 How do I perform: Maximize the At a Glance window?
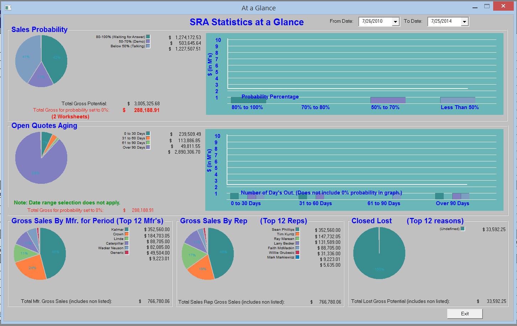[487, 6]
